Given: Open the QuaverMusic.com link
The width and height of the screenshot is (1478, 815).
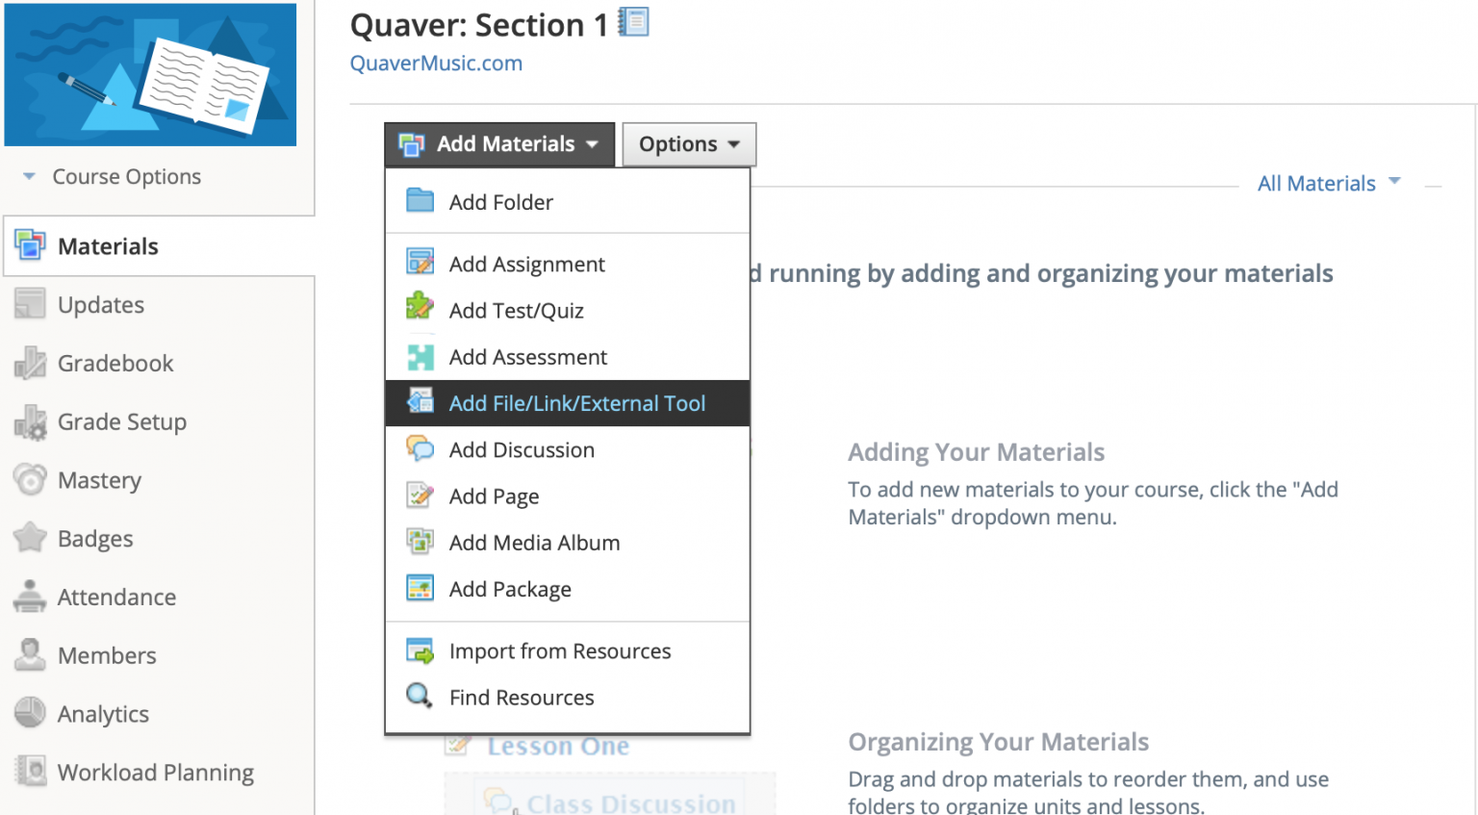Looking at the screenshot, I should pos(436,64).
